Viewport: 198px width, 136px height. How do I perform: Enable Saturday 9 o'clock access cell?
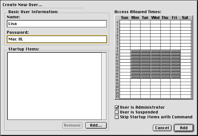(x=186, y=51)
